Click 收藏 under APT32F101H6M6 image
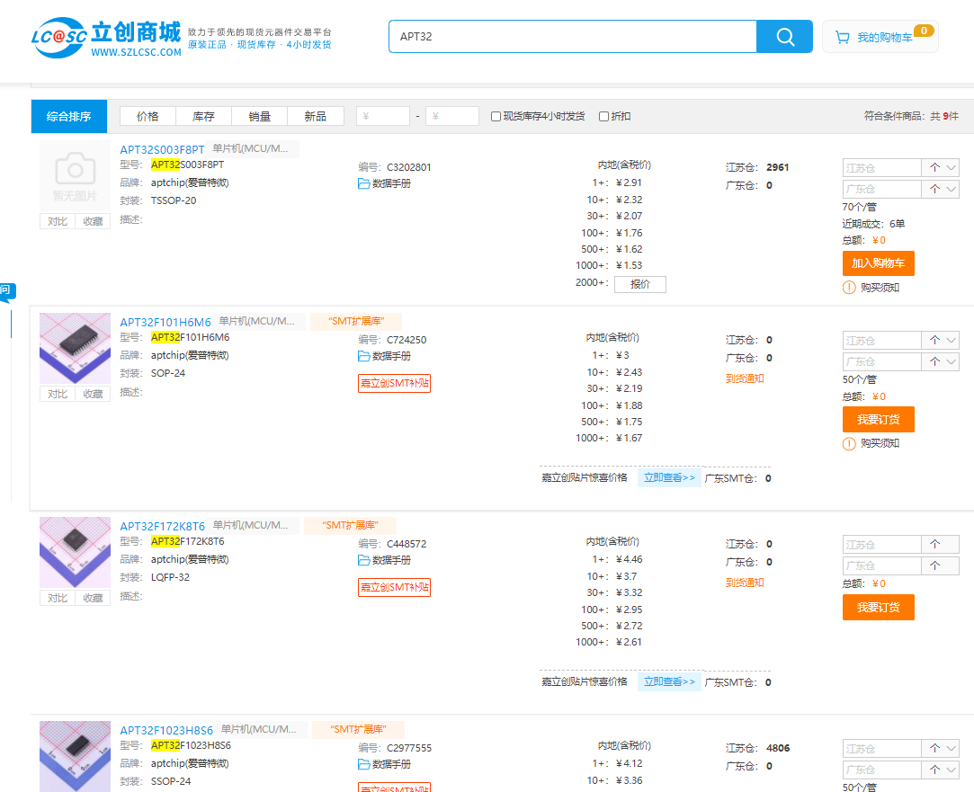The image size is (974, 792). (94, 394)
